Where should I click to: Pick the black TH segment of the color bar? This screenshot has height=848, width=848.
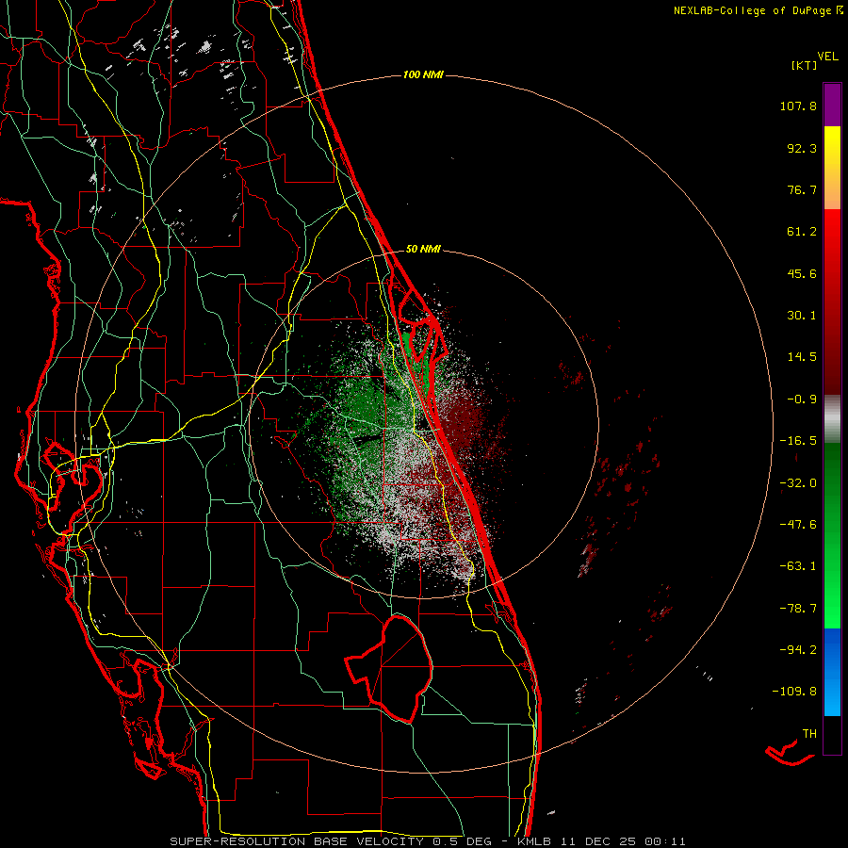pyautogui.click(x=832, y=735)
